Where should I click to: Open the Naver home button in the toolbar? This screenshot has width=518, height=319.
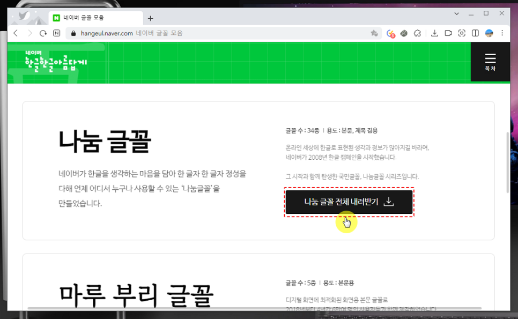click(56, 33)
